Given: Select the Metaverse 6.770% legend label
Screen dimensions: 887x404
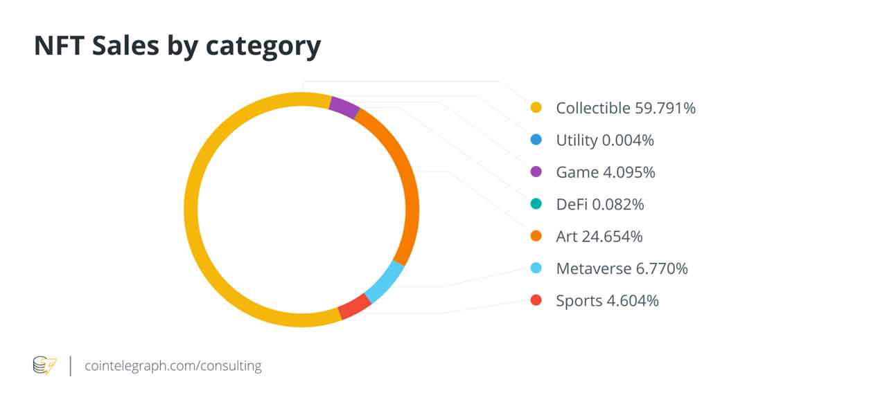Looking at the screenshot, I should (622, 268).
